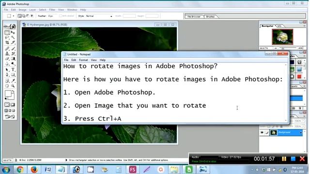The height and width of the screenshot is (174, 310).
Task: Stop the recording with blue square
Action: (x=293, y=159)
